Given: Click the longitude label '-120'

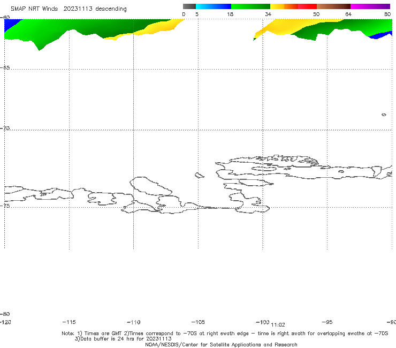Looking at the screenshot, I should pos(5,322).
